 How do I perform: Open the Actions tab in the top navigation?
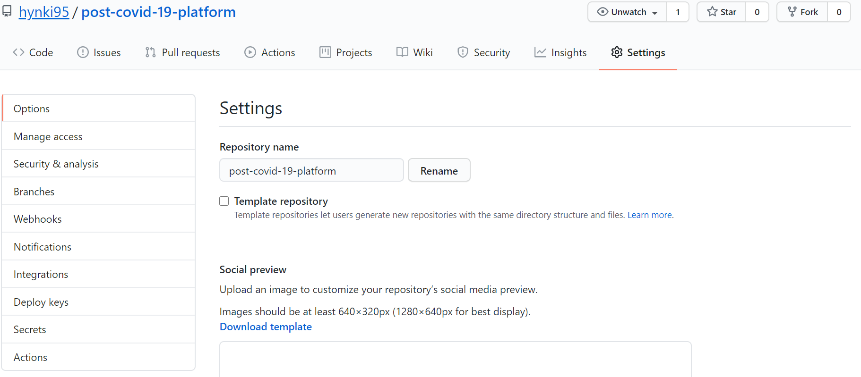270,52
